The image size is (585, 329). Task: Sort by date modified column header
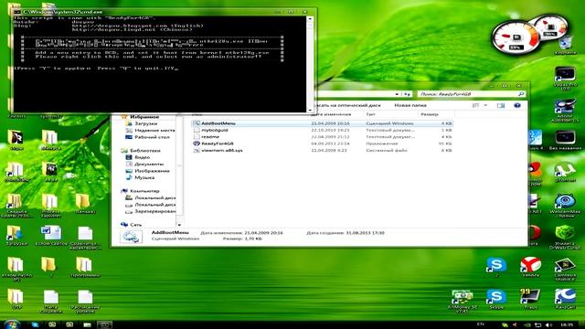(x=335, y=114)
